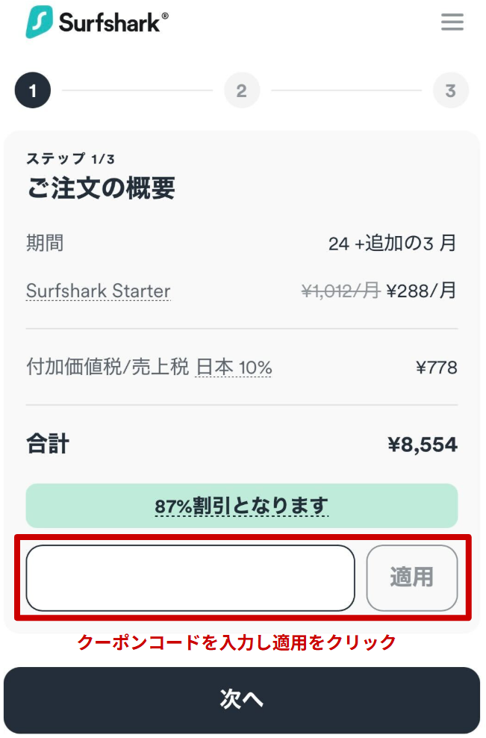
Task: Expand the 87%割引となります discount details
Action: [242, 506]
